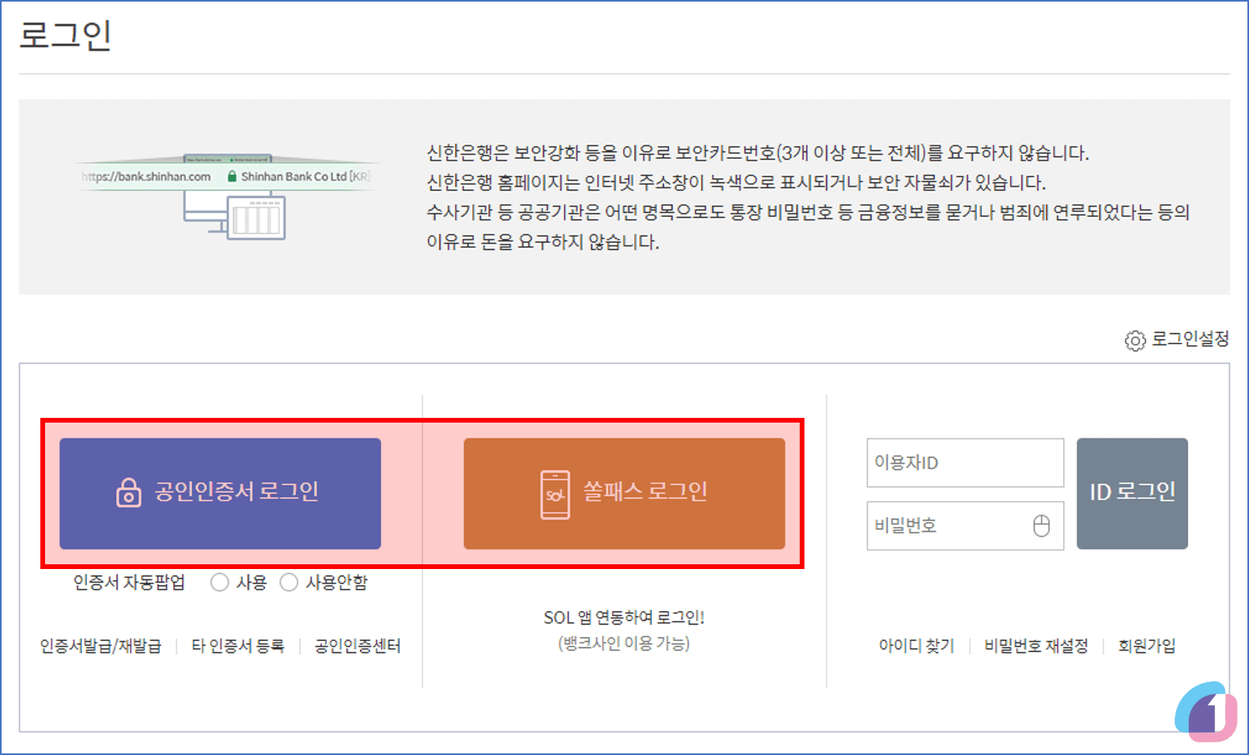Click the ID 로그인 button

tap(1132, 493)
